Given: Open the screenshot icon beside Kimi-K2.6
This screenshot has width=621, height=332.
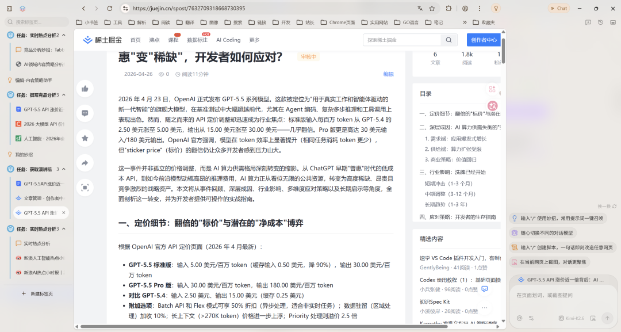Looking at the screenshot, I should pyautogui.click(x=593, y=318).
